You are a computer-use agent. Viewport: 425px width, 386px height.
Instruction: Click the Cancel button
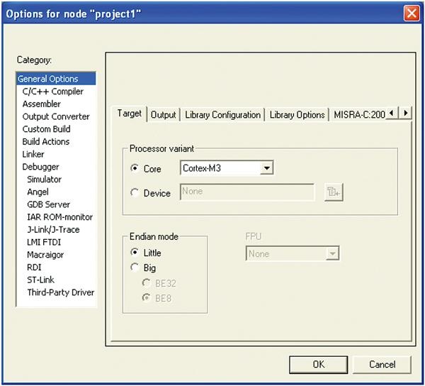382,364
